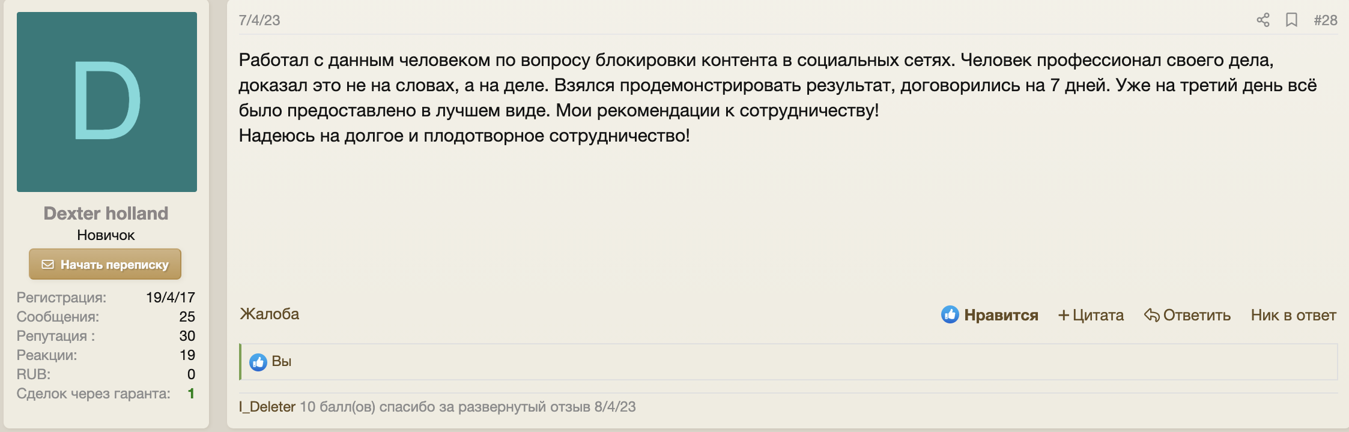
Task: Click the post date 7/4/23
Action: (259, 20)
